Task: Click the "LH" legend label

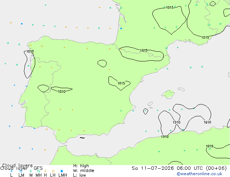Action: [53, 175]
